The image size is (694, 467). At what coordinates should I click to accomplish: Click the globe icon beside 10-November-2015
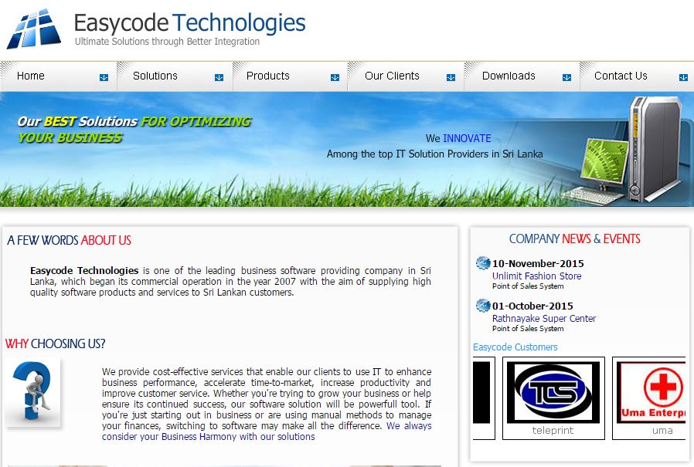[483, 263]
